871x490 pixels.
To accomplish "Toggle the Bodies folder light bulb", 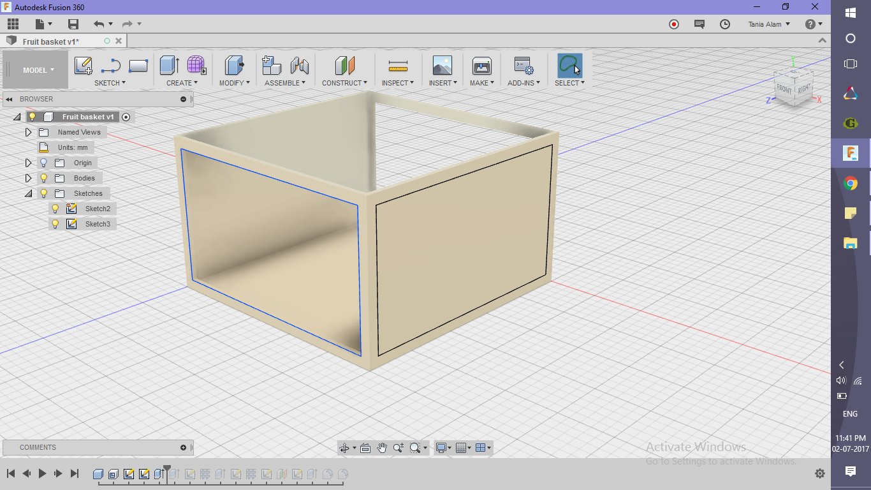I will (43, 178).
